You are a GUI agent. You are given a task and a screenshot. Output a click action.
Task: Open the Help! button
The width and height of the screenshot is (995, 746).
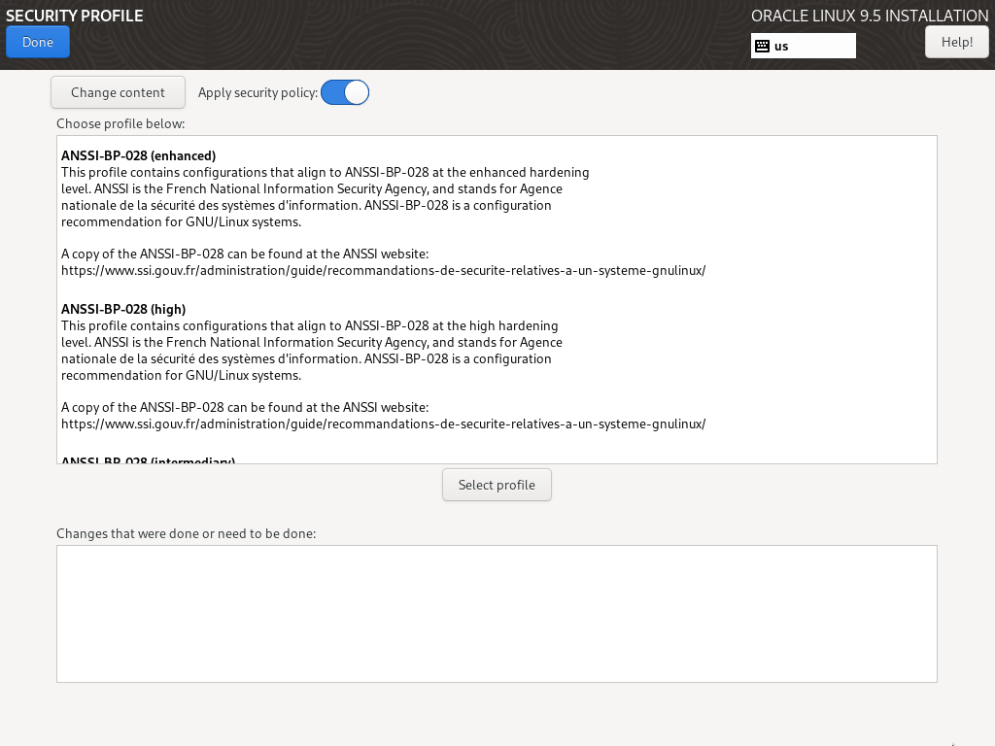pos(956,42)
